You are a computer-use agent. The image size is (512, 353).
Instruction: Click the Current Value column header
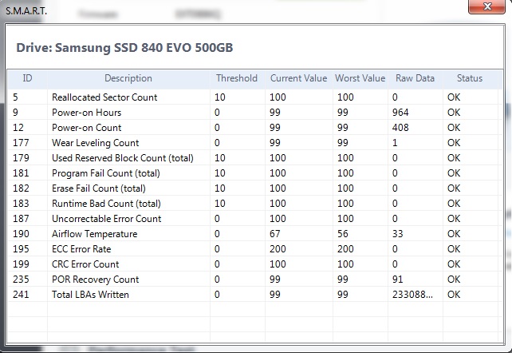(298, 78)
